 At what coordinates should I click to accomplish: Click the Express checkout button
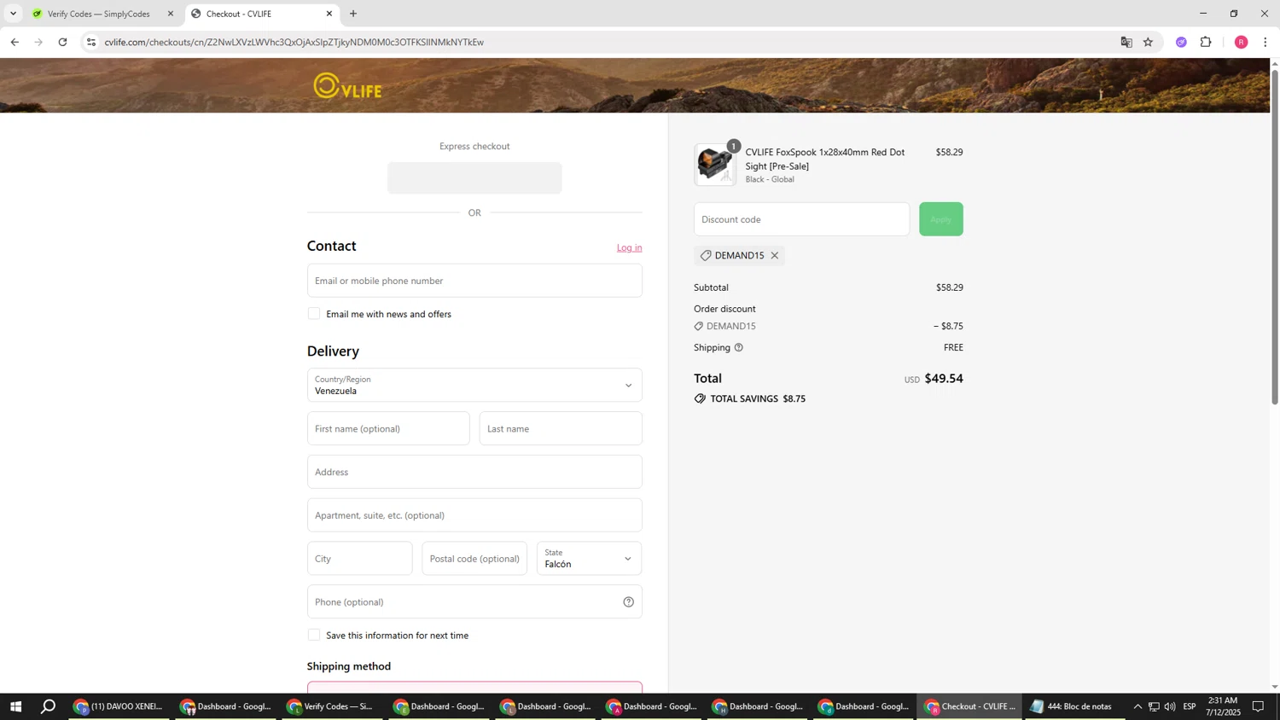coord(474,178)
